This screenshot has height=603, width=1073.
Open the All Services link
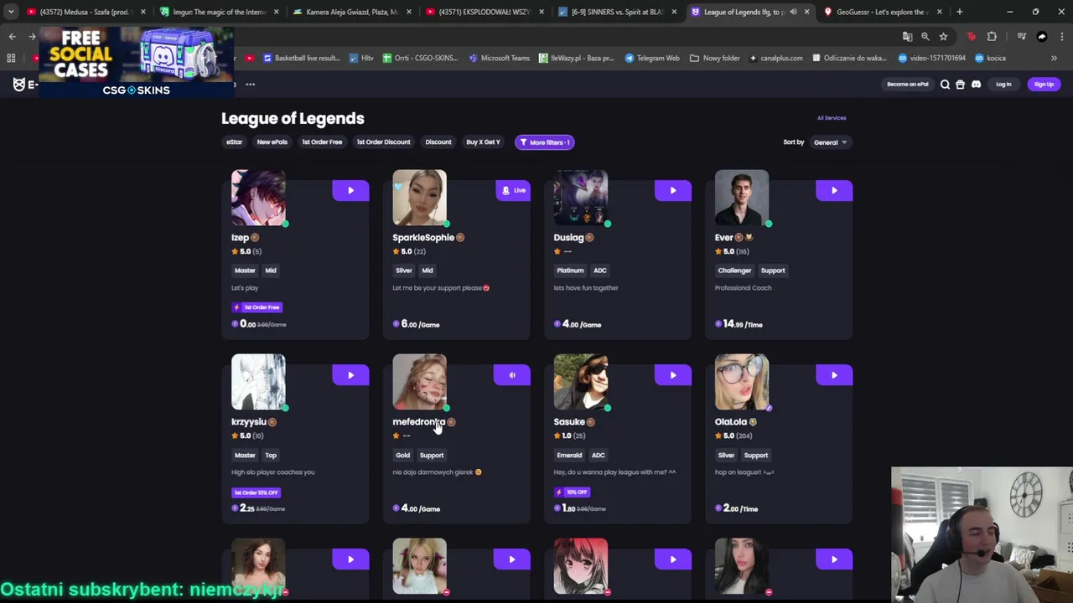click(x=832, y=118)
